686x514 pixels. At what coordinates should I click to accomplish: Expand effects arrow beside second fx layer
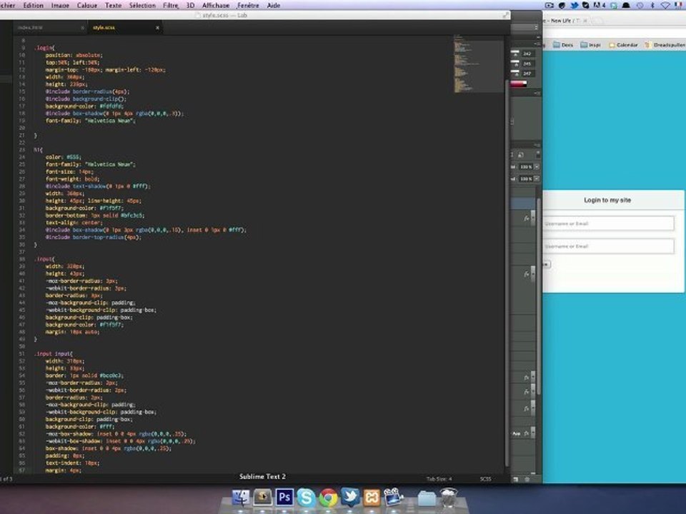pos(533,274)
